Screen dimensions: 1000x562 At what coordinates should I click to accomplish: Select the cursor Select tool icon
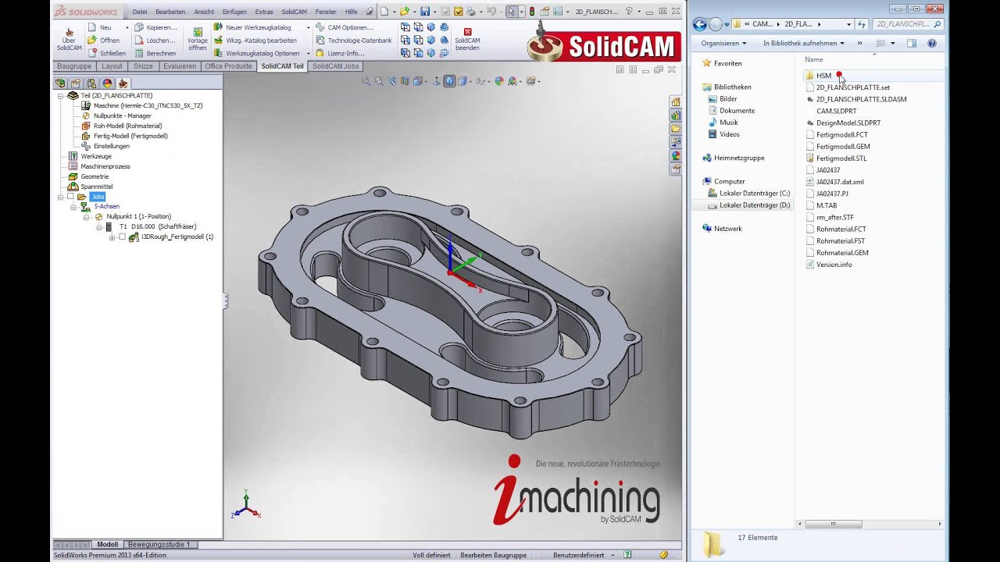(511, 12)
